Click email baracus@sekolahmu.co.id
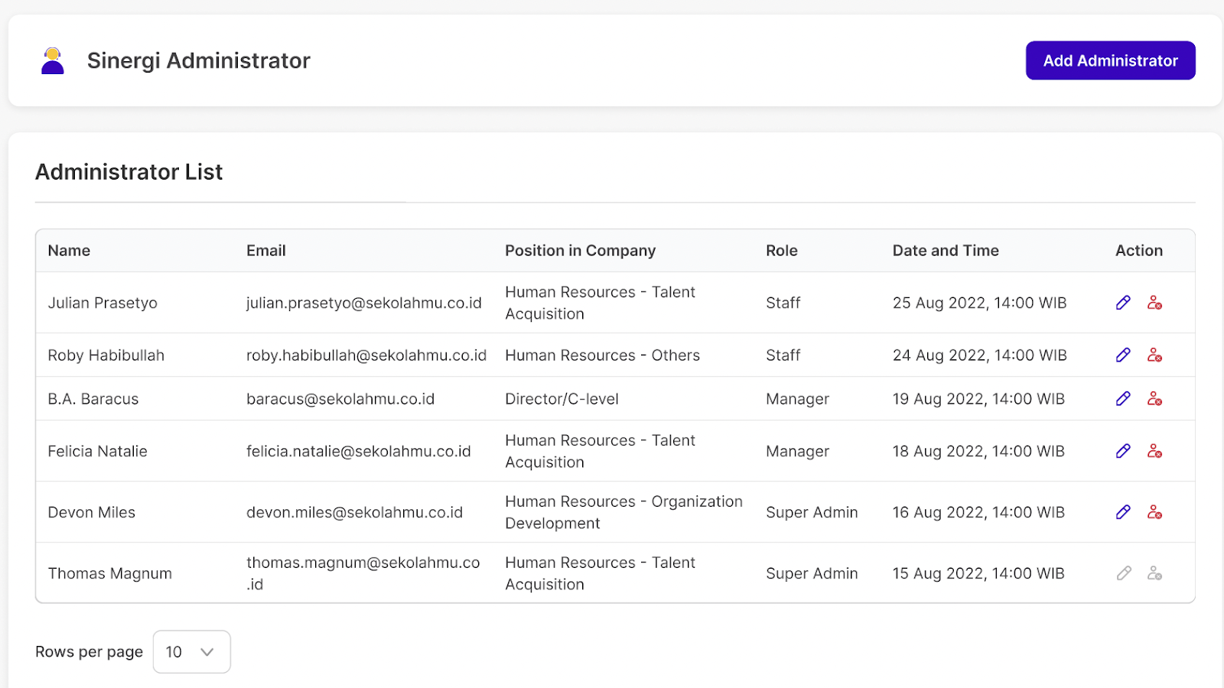The width and height of the screenshot is (1224, 688). coord(340,399)
